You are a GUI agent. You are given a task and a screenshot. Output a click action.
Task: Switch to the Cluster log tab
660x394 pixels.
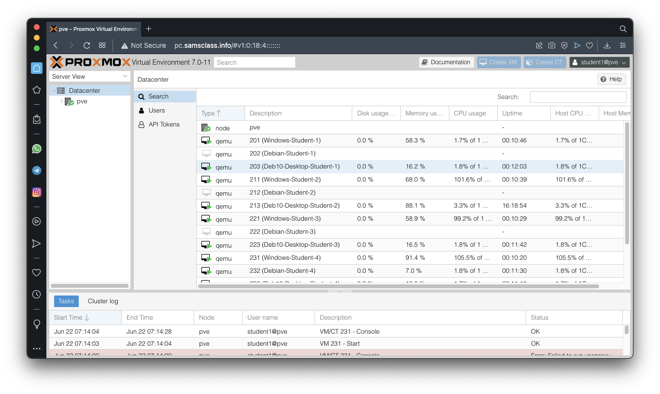[103, 301]
